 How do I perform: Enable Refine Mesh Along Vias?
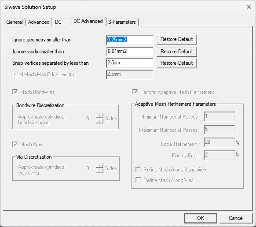click(x=138, y=180)
